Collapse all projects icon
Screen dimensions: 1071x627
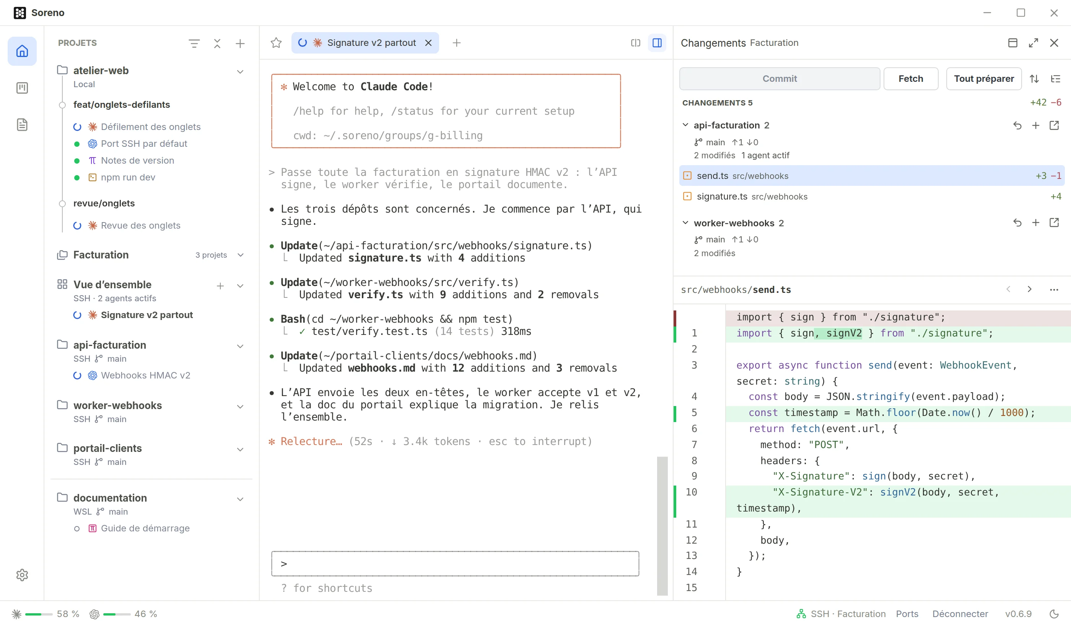pyautogui.click(x=217, y=43)
